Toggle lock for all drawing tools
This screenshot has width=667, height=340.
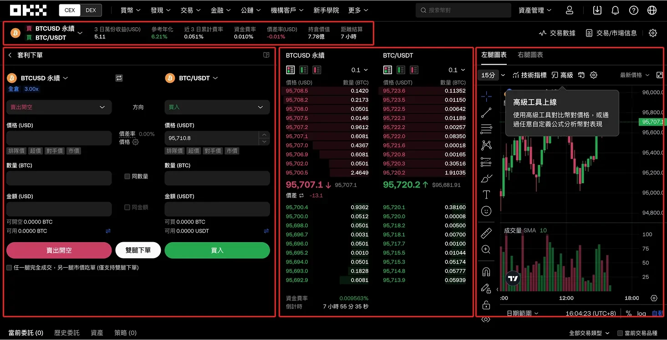[x=486, y=304]
